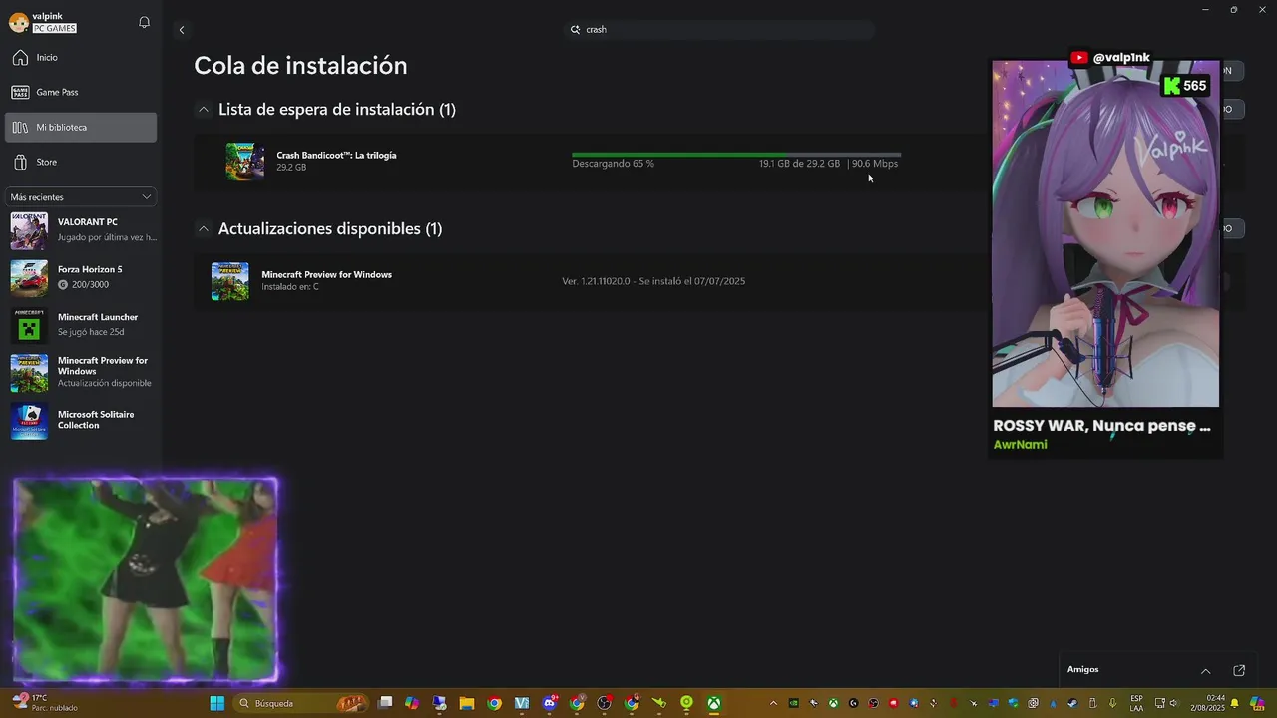Click the YouTube @valp1nk overlay label
Image resolution: width=1277 pixels, height=718 pixels.
1110,58
